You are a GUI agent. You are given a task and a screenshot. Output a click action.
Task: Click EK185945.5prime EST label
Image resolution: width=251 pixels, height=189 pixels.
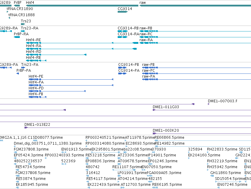click(32, 185)
